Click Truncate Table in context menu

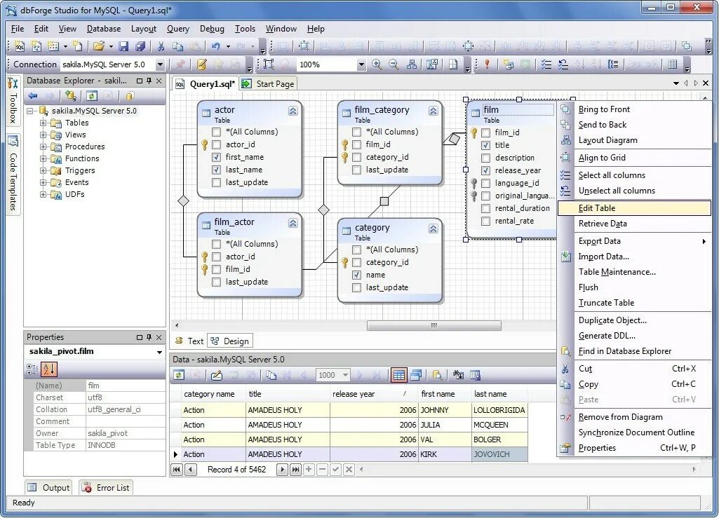635,303
